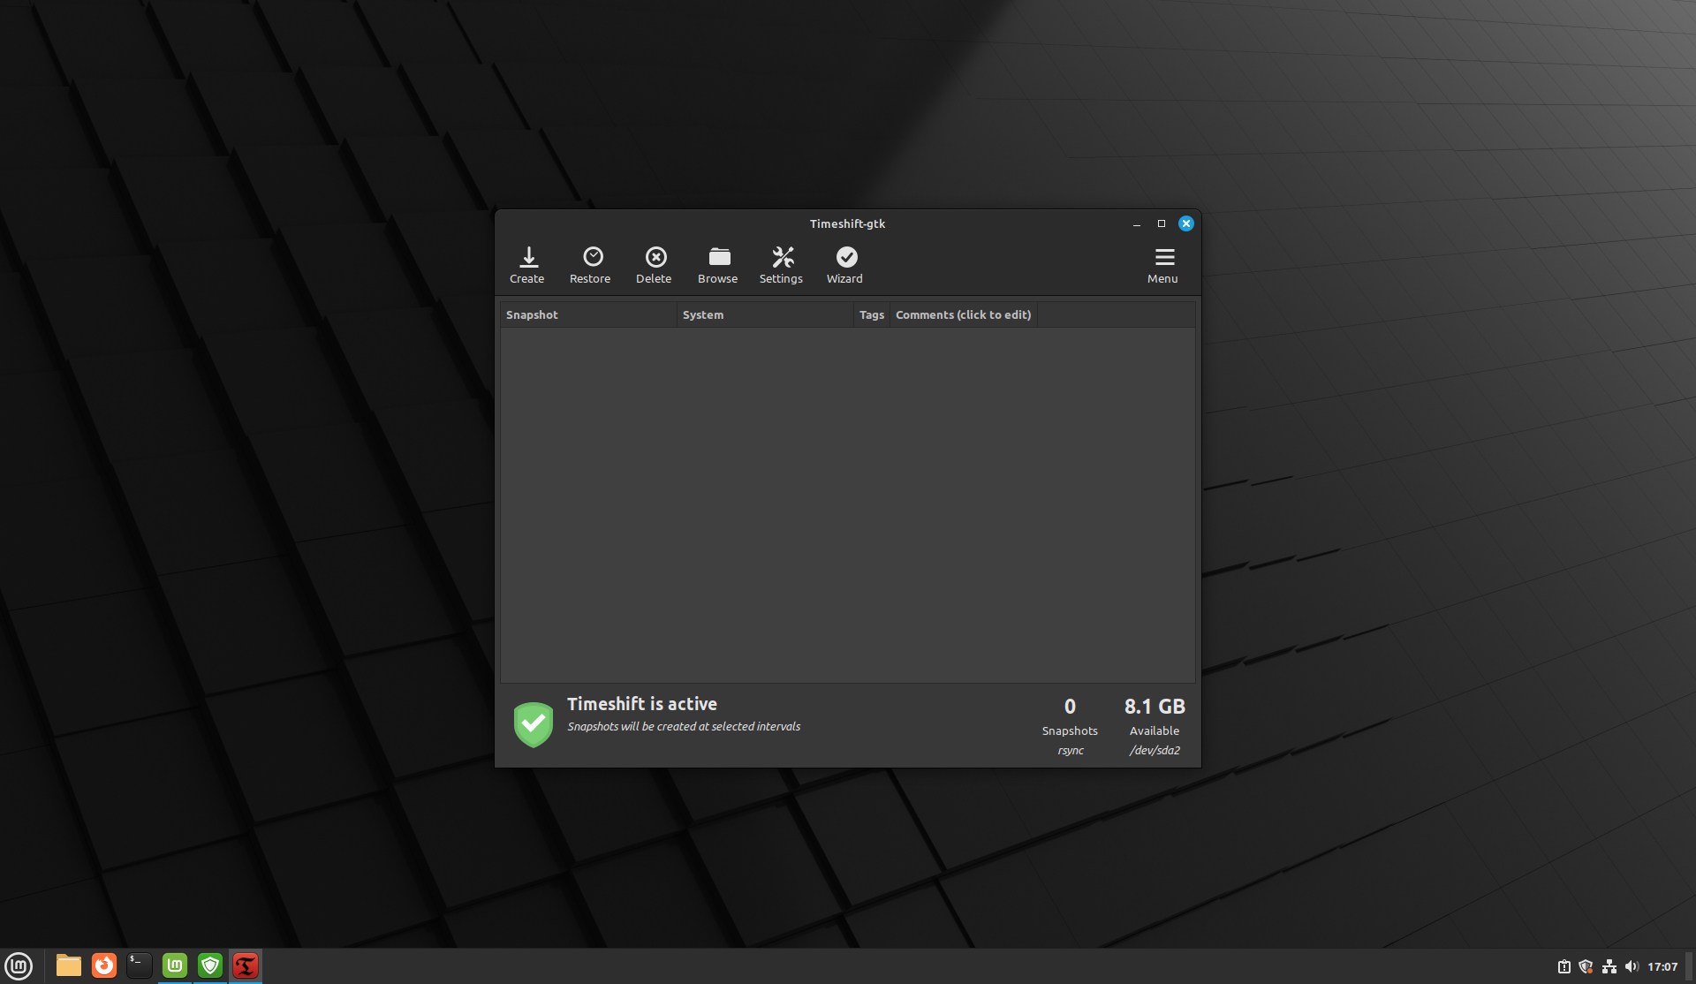This screenshot has height=984, width=1696.
Task: Open the hamburger Menu in Timeshift
Action: tap(1162, 265)
